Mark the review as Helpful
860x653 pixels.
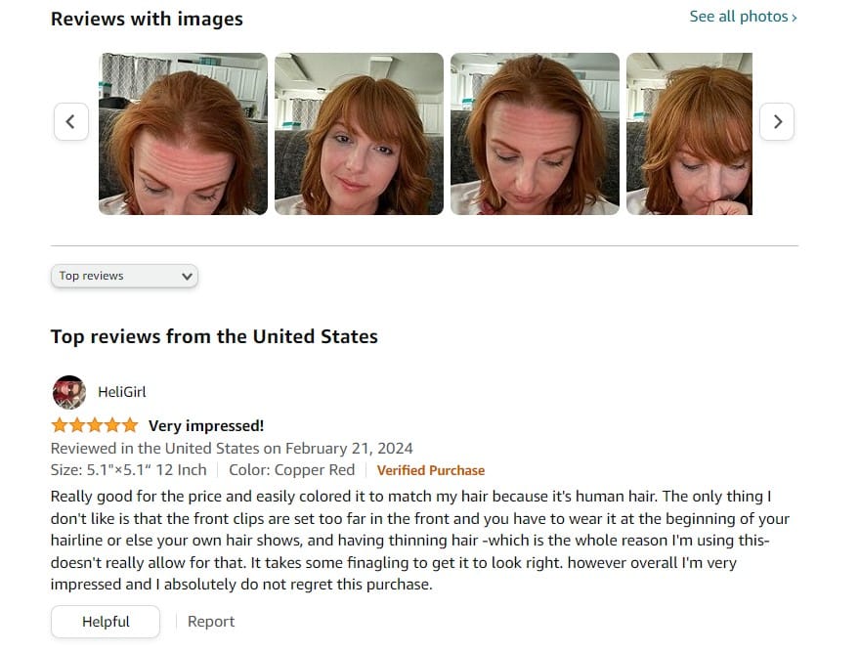106,621
